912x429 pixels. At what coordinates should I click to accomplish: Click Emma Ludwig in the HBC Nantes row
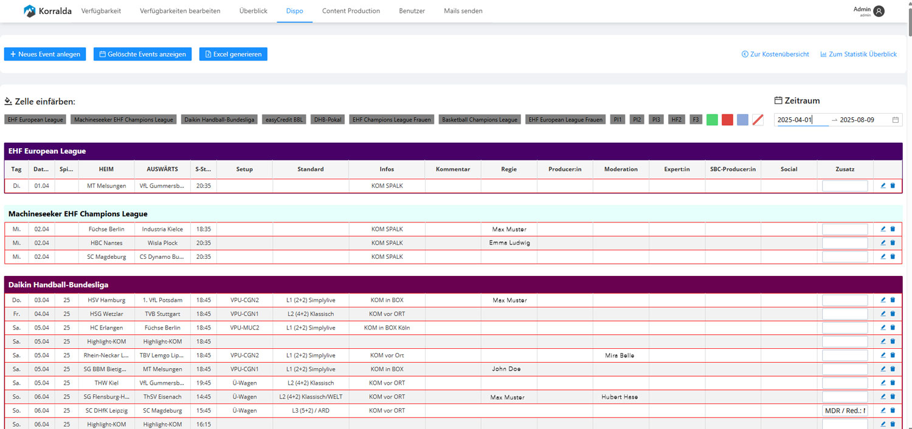[510, 243]
